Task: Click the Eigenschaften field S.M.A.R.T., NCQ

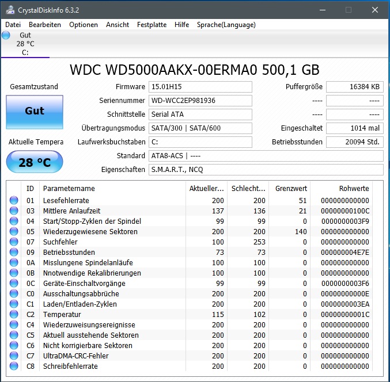Action: pyautogui.click(x=266, y=170)
